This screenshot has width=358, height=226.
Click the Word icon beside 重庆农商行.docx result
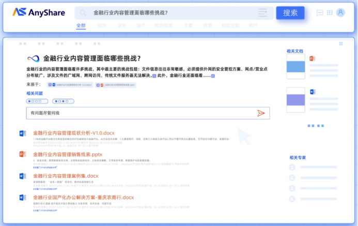(23, 198)
